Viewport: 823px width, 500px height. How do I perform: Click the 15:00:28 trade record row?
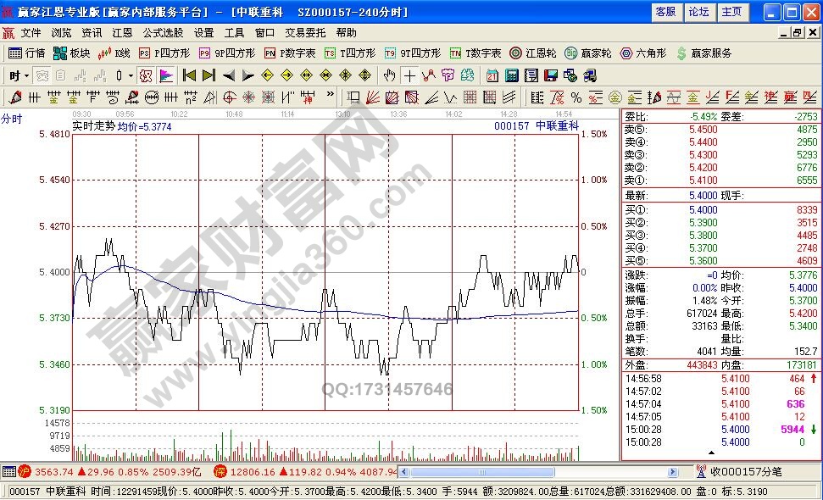click(678, 429)
